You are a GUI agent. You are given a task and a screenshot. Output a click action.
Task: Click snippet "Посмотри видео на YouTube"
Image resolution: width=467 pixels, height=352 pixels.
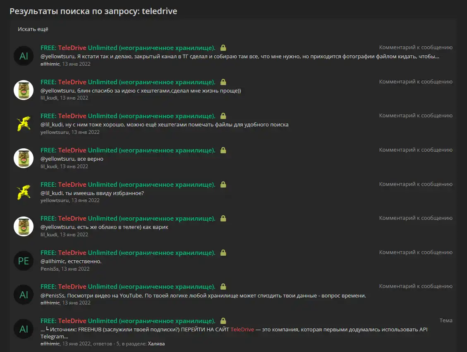click(x=203, y=295)
